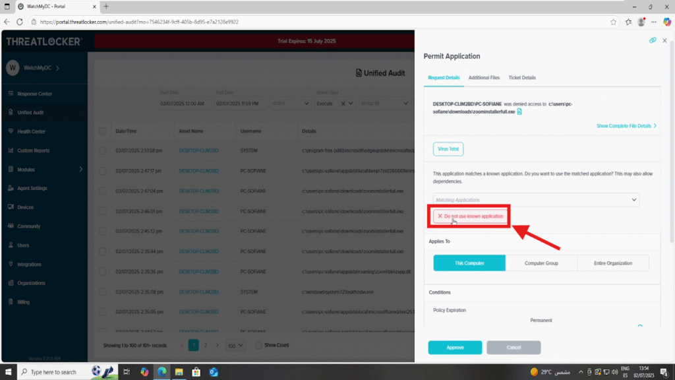Tick the select-all checkbox in table header
Screen dimensions: 675x380
point(102,131)
